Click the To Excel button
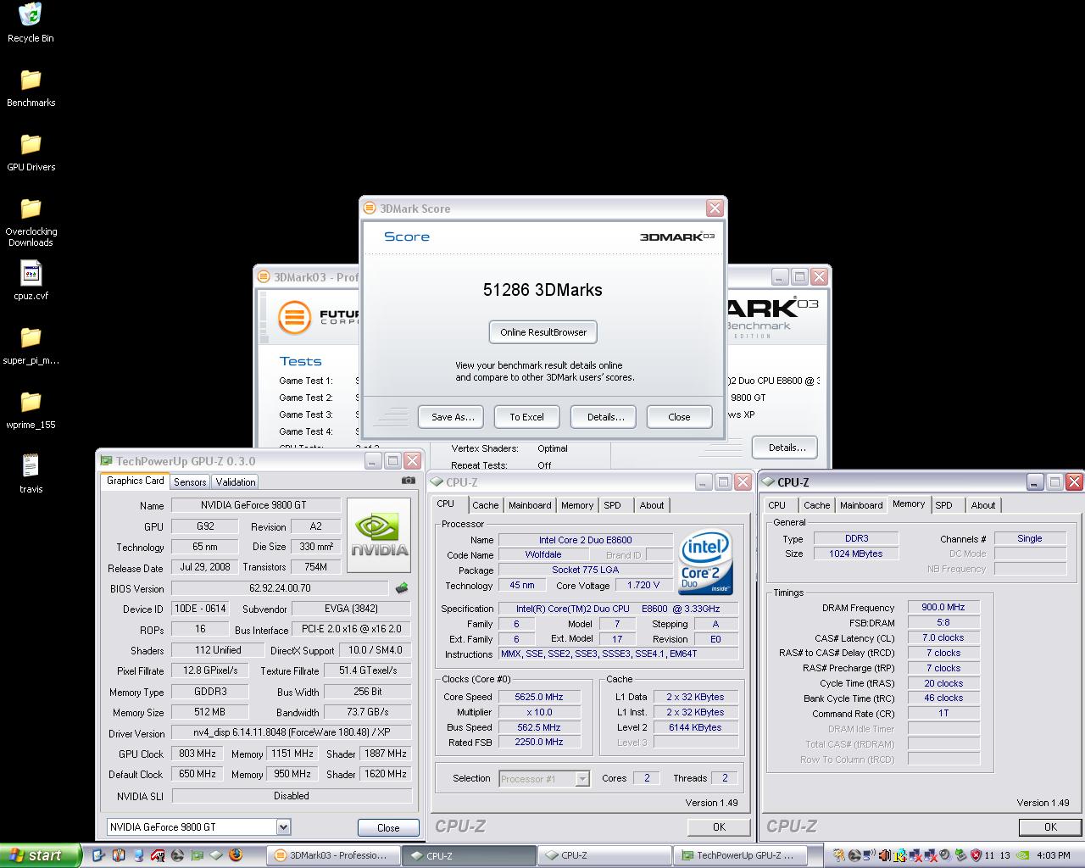 click(x=526, y=417)
